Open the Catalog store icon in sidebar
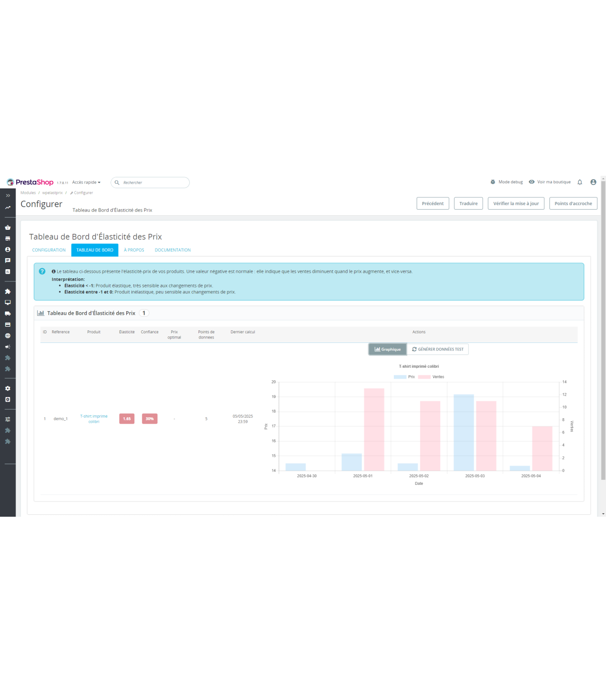Image resolution: width=606 pixels, height=693 pixels. tap(8, 238)
